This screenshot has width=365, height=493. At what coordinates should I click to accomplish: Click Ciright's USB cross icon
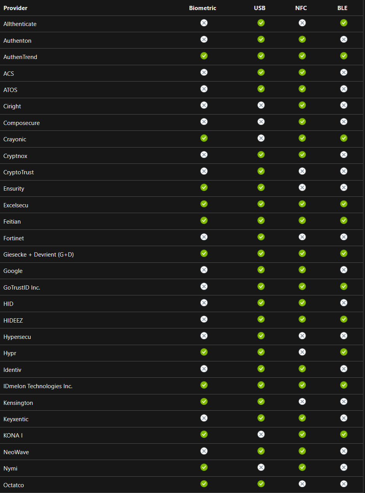pos(261,105)
